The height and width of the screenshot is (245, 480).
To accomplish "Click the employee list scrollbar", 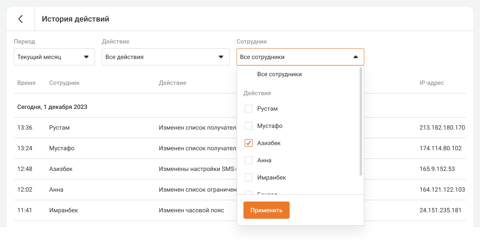I will 361,121.
